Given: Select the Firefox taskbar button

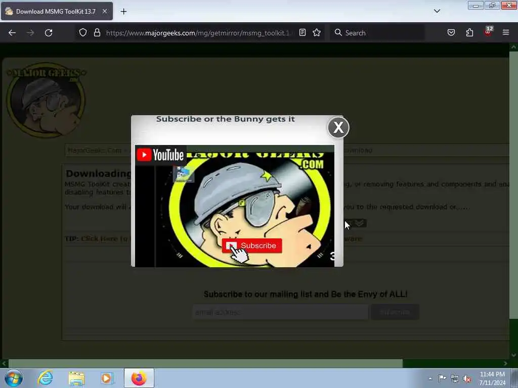Looking at the screenshot, I should [x=139, y=378].
